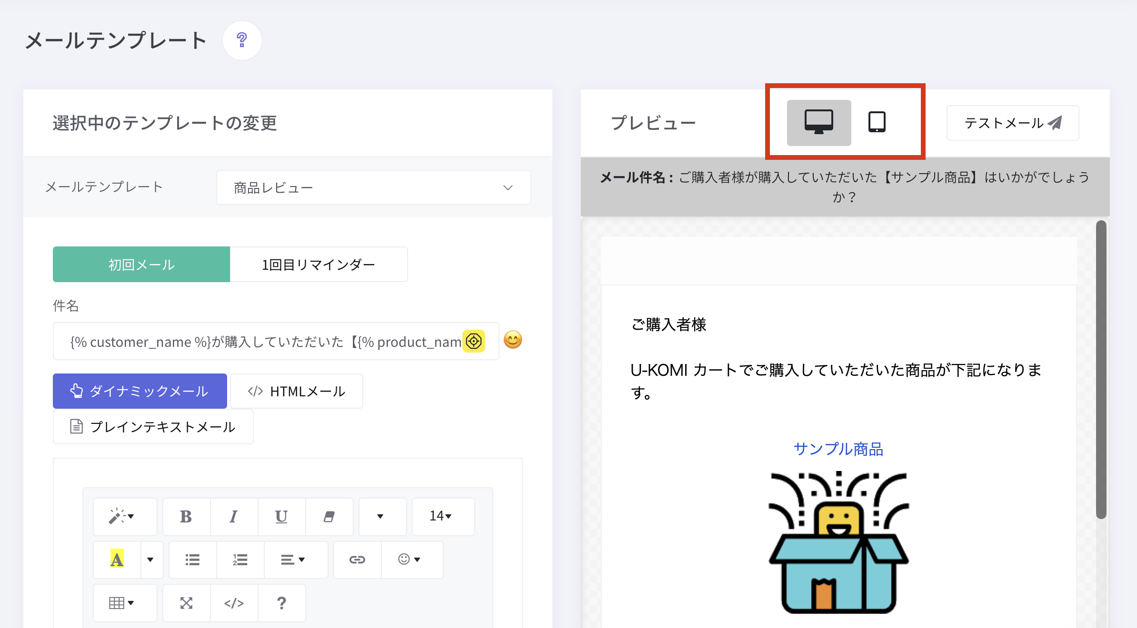The height and width of the screenshot is (628, 1137).
Task: Switch preview to mobile tablet view
Action: pos(877,122)
